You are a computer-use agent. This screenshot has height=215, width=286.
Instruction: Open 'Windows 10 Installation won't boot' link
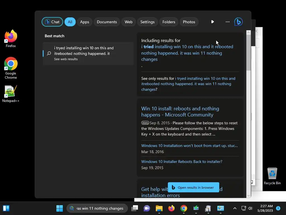189,146
